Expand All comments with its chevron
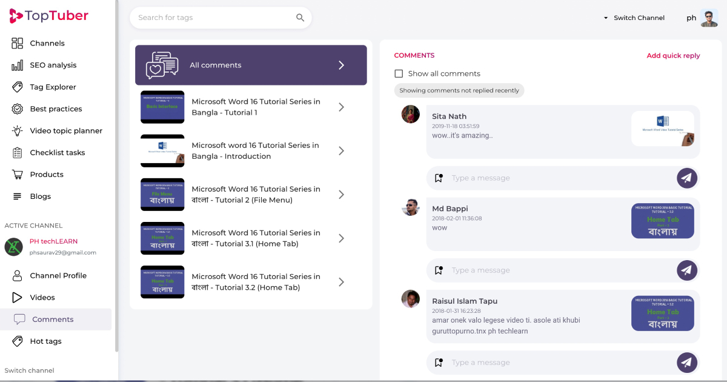Image resolution: width=727 pixels, height=382 pixels. 341,65
